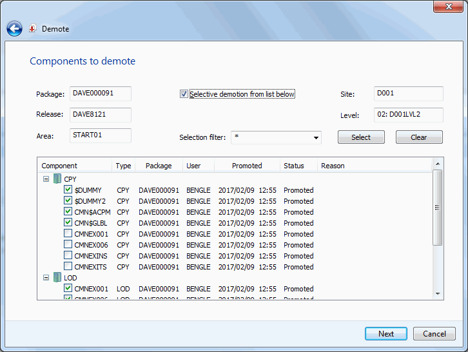Uncheck the $DUMMY2 component
Viewport: 468px width, 352px height.
[x=68, y=200]
